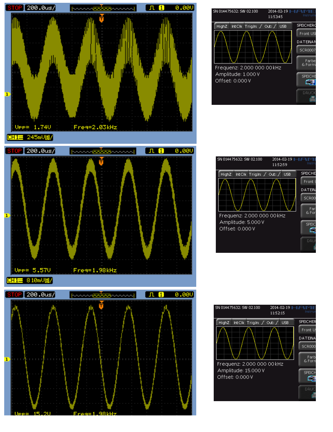Click the Vpp= 5.57V measurement readout
Screen dimensions: 333x432
[x=33, y=270]
